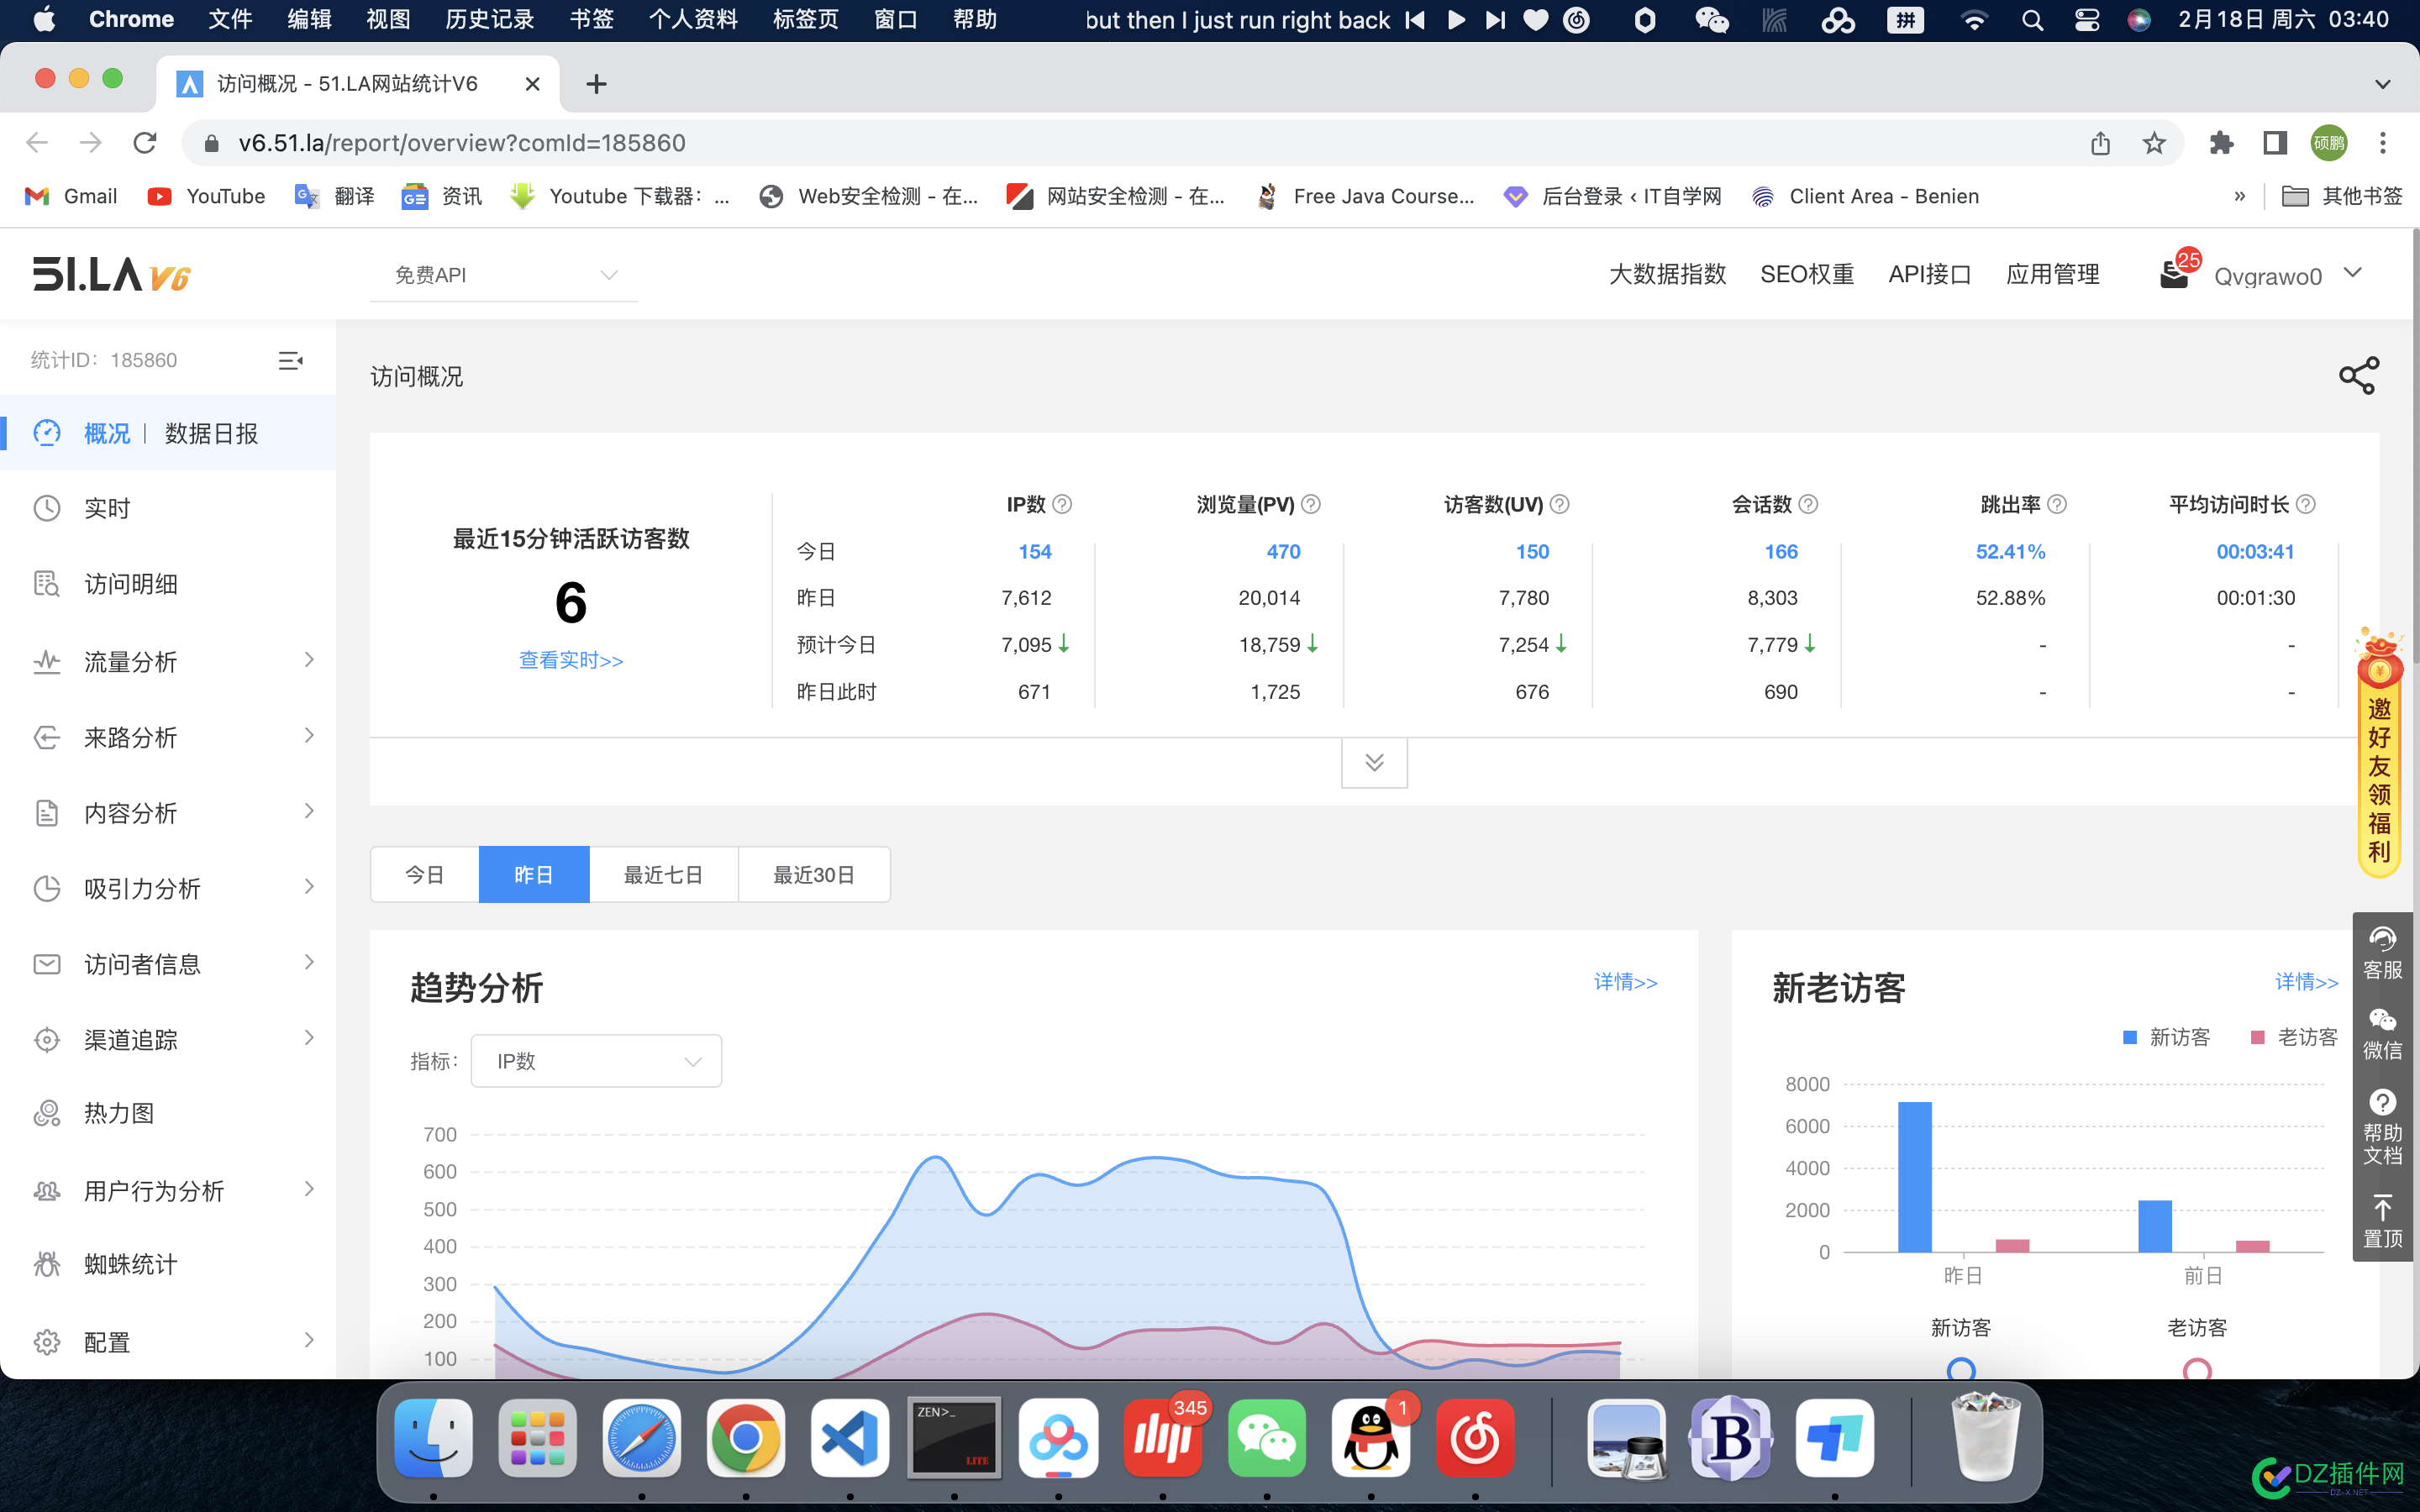Expand 流量分析 panel chevron arrow
The width and height of the screenshot is (2420, 1512).
(x=308, y=660)
